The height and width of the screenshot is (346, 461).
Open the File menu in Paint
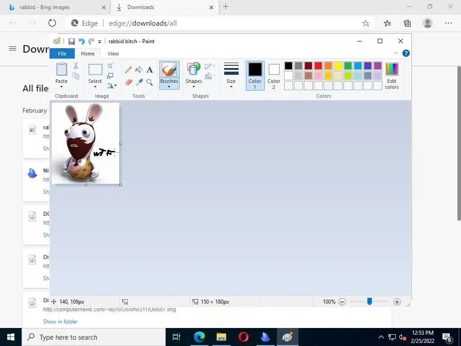tap(62, 54)
